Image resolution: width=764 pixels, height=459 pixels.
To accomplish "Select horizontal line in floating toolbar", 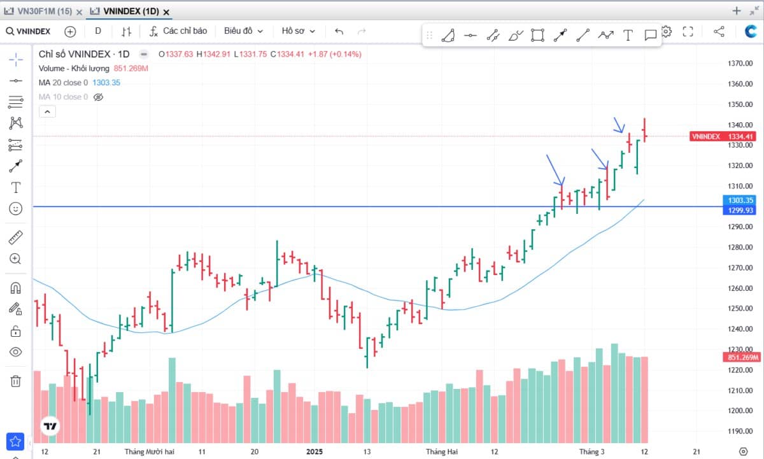I will (470, 36).
